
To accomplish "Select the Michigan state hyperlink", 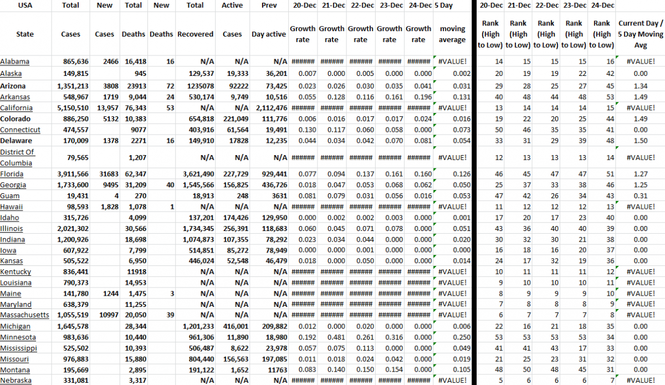I will tap(15, 326).
